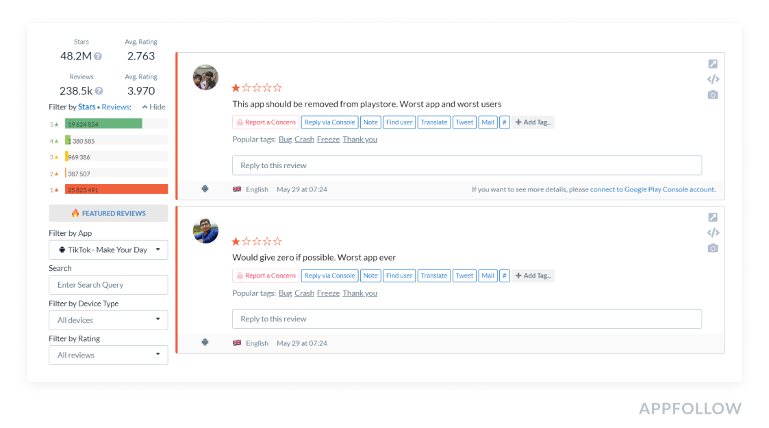Expand the All devices dropdown

tap(108, 321)
